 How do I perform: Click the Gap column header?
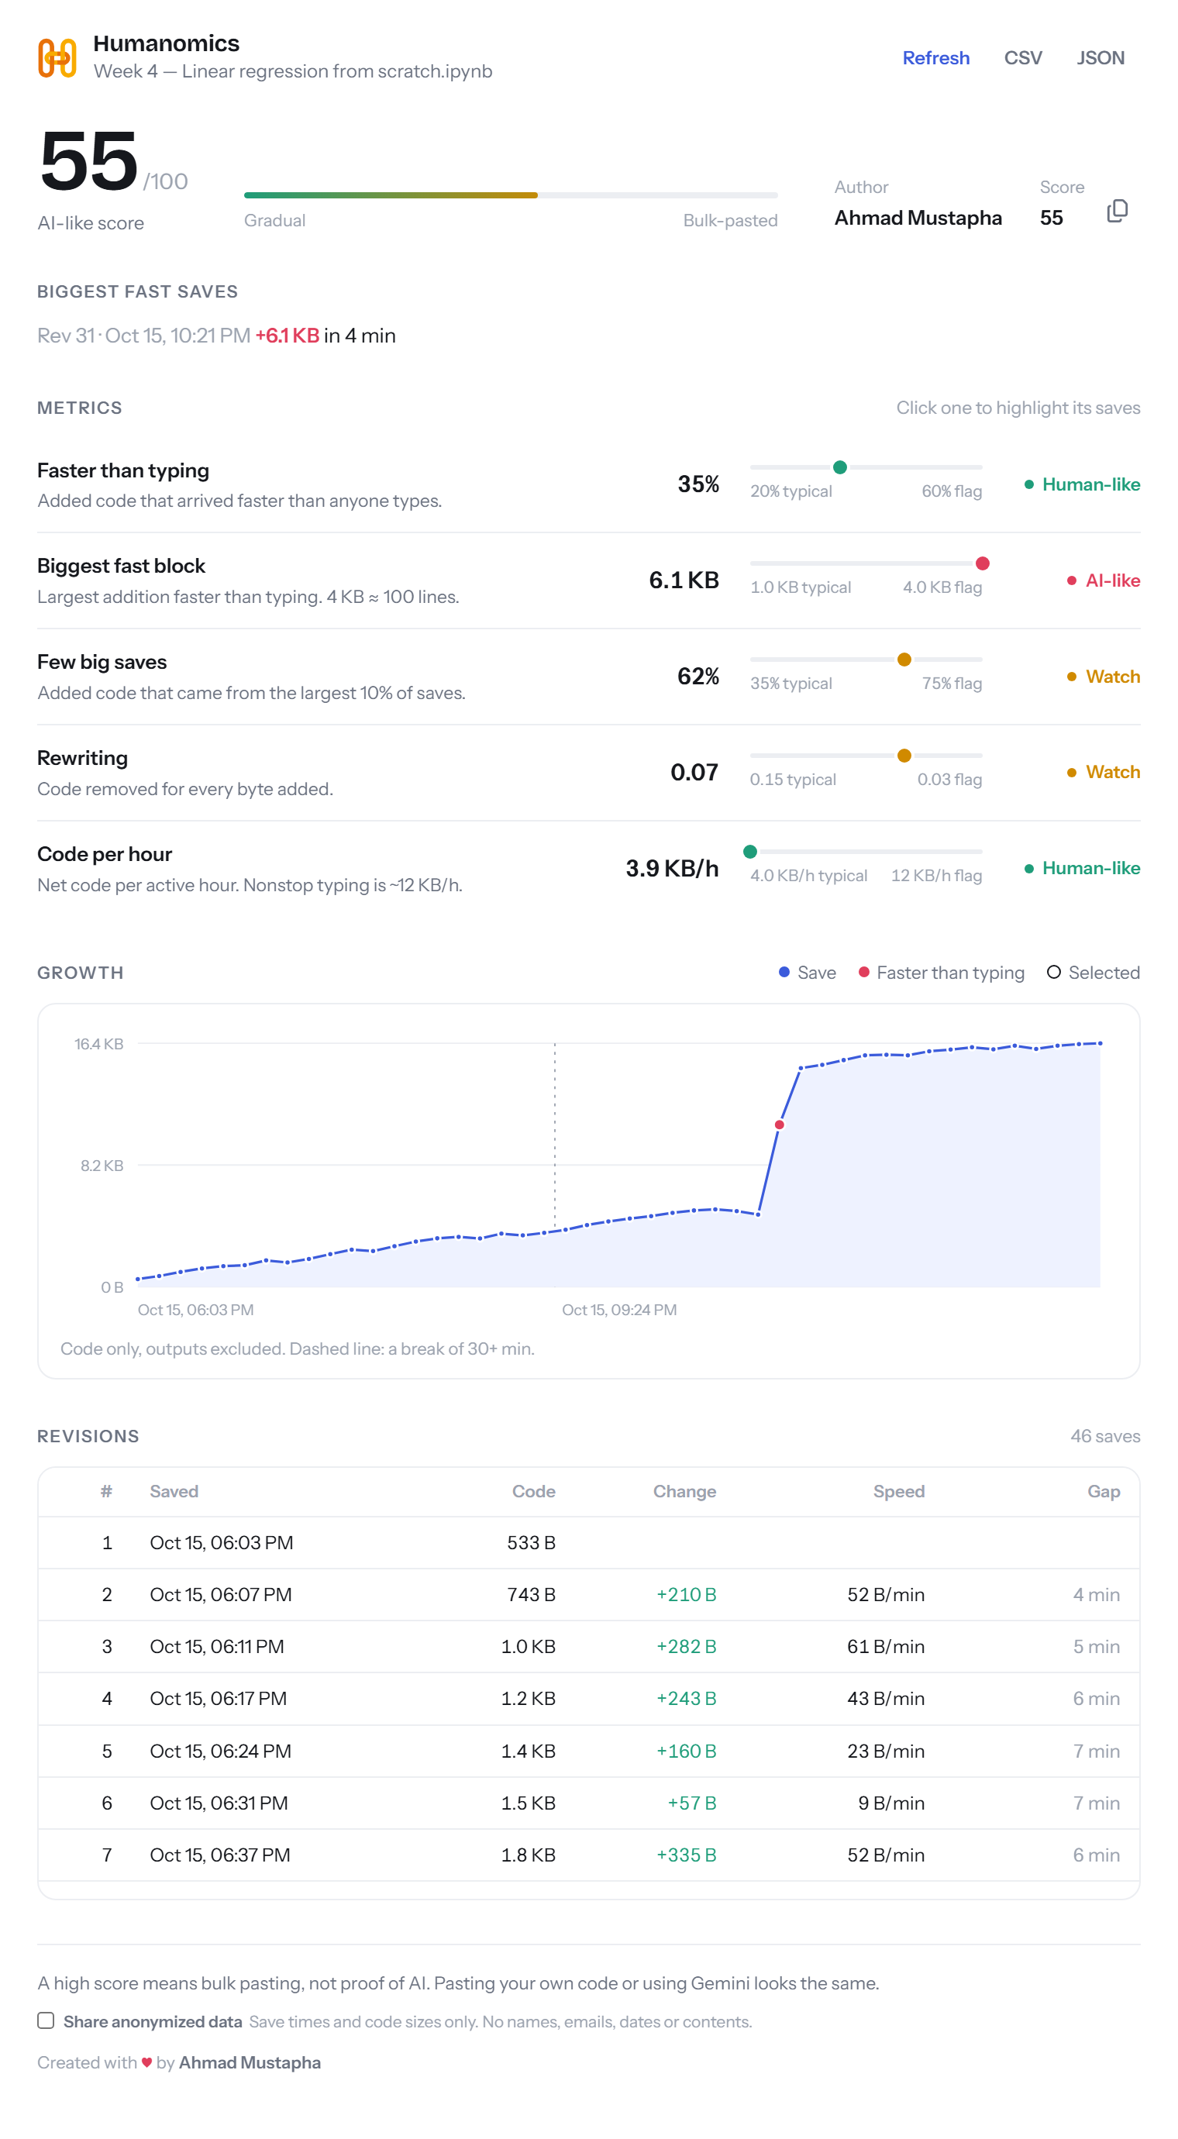(x=1104, y=1491)
